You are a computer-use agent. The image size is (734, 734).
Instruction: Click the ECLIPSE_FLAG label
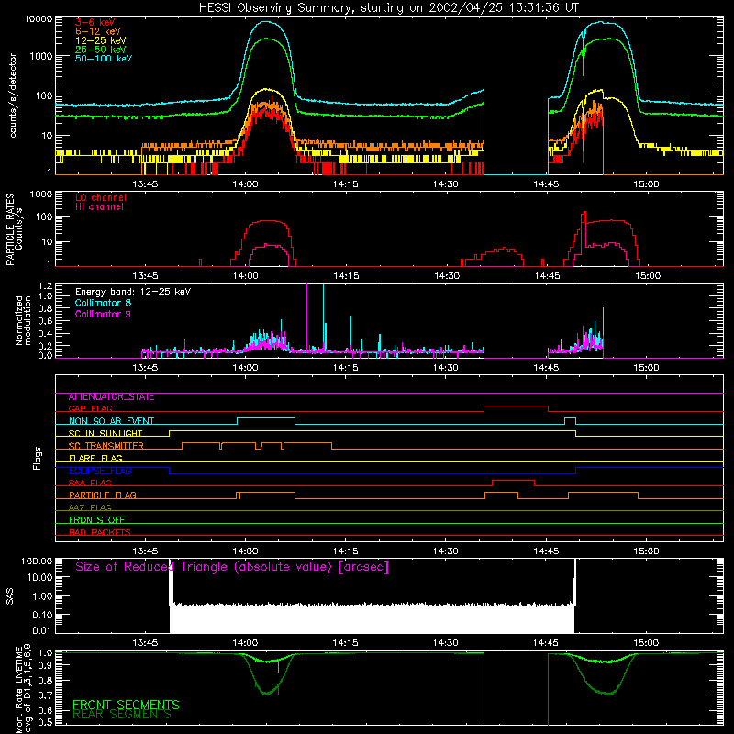coord(100,471)
